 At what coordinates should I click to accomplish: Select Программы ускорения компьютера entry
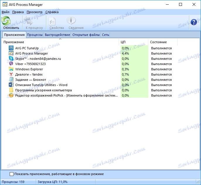click(43, 90)
